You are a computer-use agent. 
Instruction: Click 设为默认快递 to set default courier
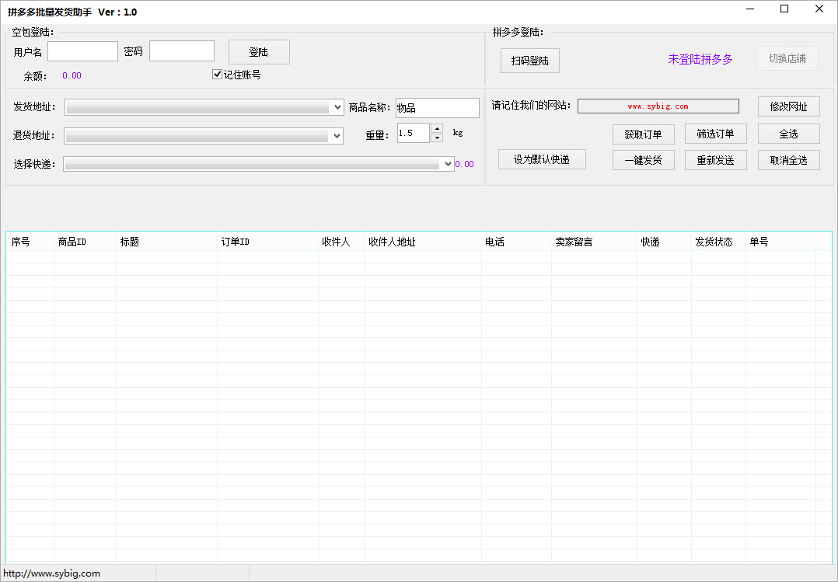pyautogui.click(x=542, y=159)
